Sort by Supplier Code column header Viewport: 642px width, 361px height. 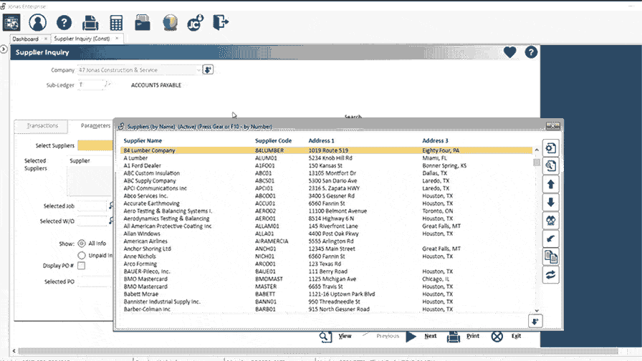click(274, 141)
